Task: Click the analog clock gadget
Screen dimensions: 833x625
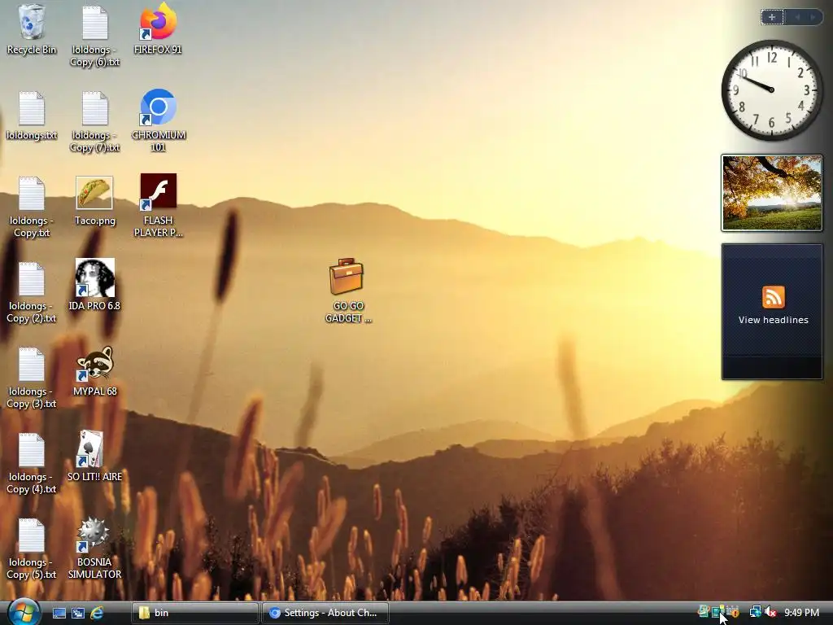Action: coord(772,90)
